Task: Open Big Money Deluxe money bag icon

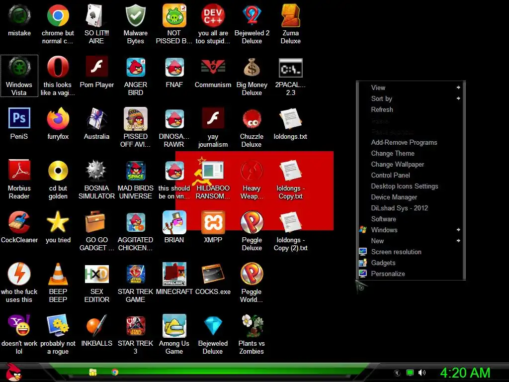Action: coord(252,67)
